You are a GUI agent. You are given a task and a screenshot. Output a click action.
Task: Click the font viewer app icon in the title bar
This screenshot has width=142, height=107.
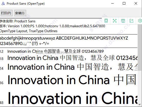pyautogui.click(x=3, y=4)
